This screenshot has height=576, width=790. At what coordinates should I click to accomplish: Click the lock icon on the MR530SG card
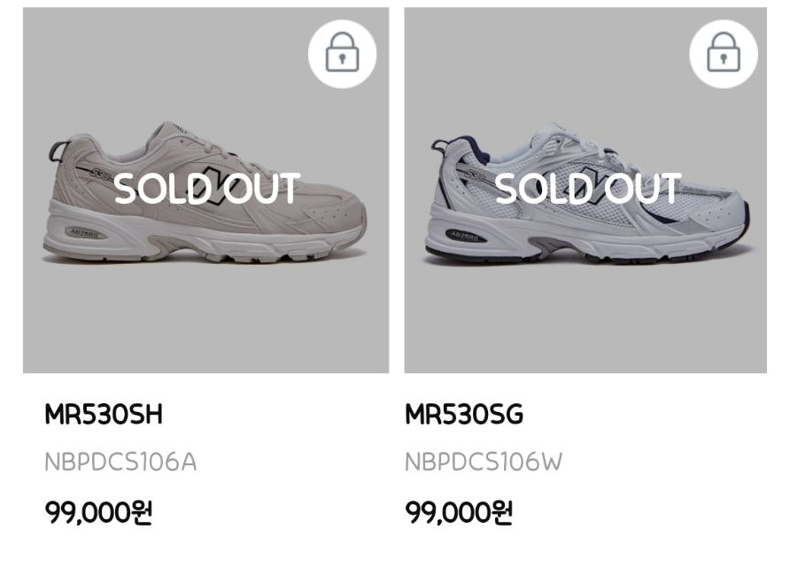(x=723, y=54)
